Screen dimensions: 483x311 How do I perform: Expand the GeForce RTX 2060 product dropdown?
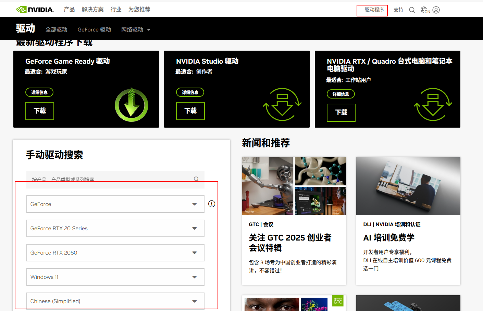(x=115, y=253)
